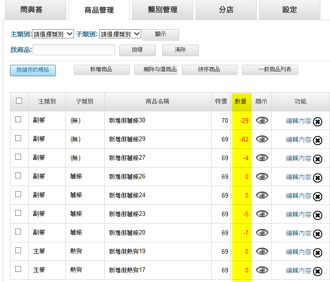
Task: Go to the 設定 tab
Action: coord(290,10)
